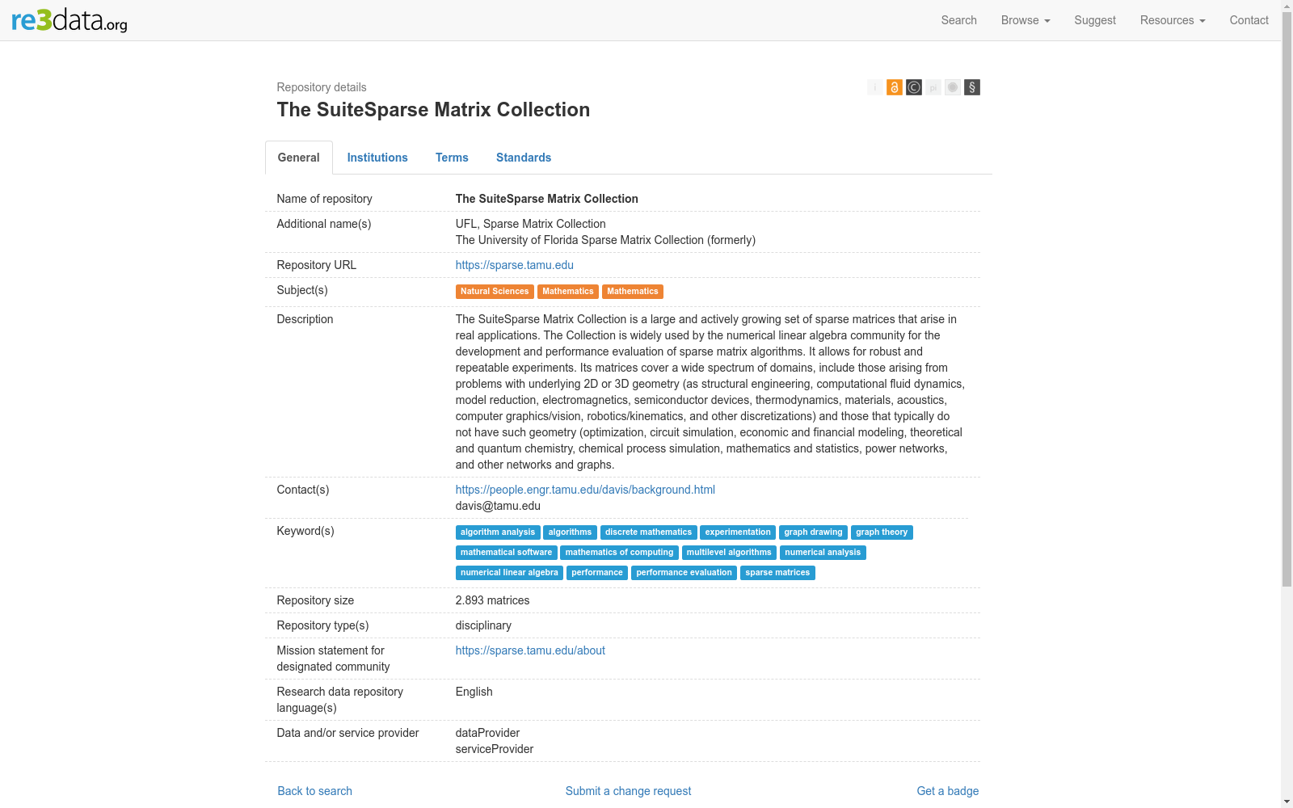
Task: Click the 'numerical linear algebra' keyword tag
Action: (x=509, y=573)
